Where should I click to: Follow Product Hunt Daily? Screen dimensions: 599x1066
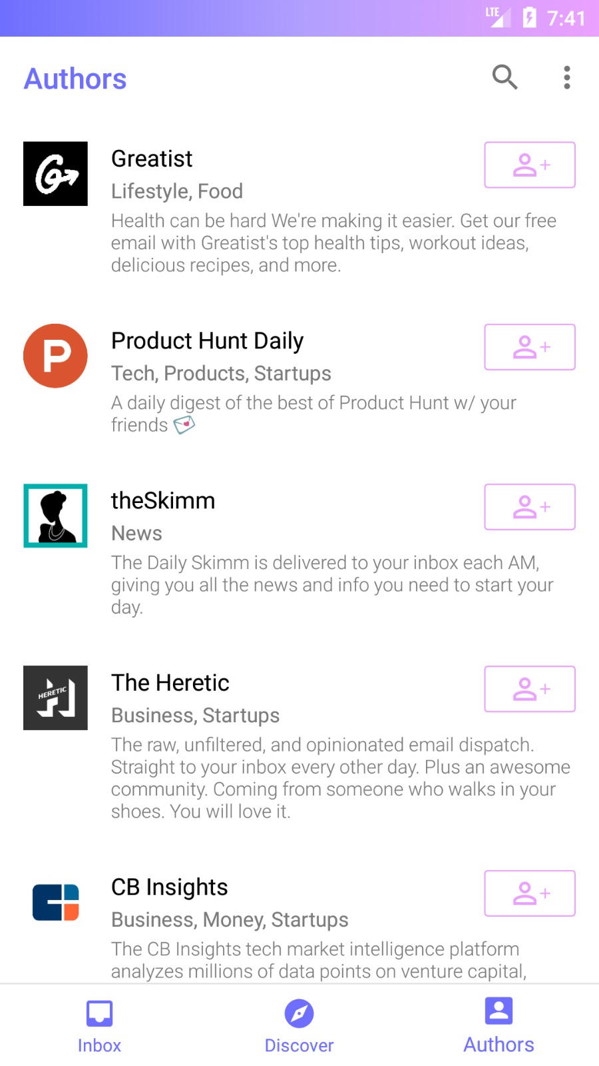(x=529, y=347)
